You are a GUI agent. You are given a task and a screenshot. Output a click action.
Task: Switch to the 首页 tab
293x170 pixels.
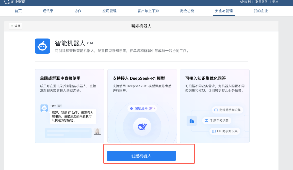18,11
